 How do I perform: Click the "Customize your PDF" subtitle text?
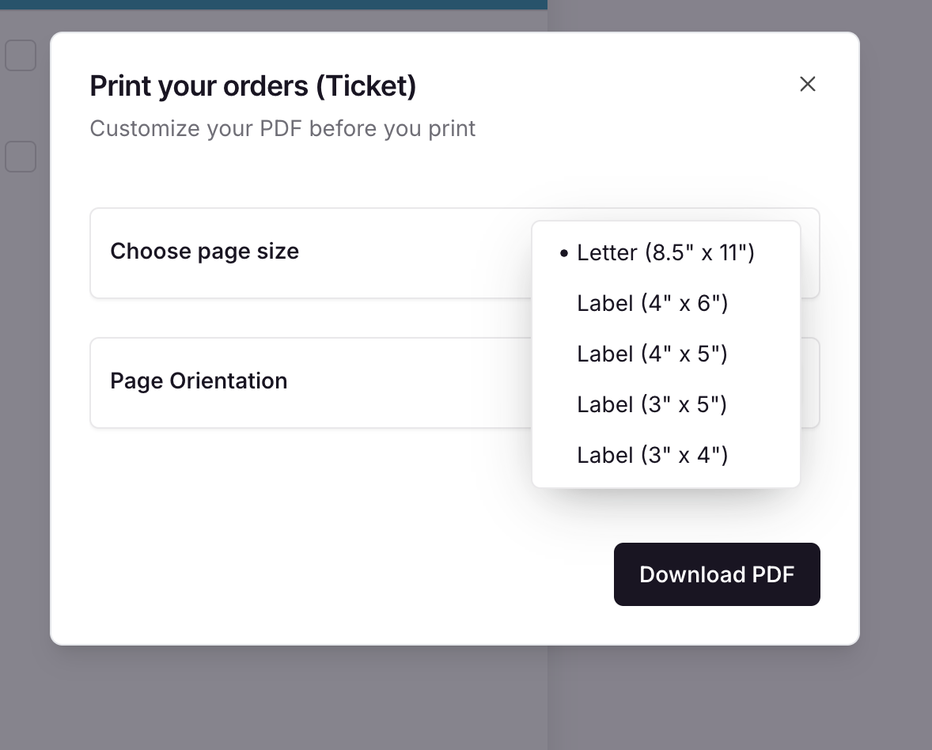(282, 128)
